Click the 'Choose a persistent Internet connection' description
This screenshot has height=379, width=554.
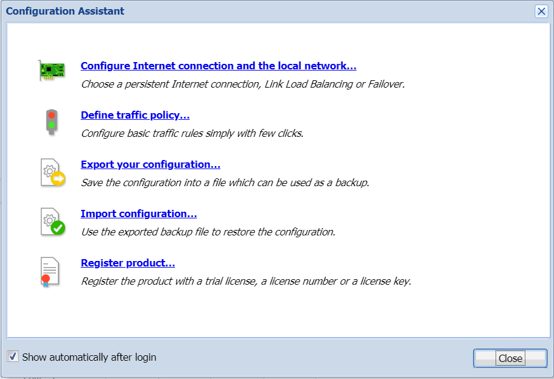tap(243, 84)
